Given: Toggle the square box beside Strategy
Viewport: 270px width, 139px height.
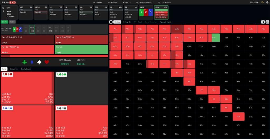Looking at the screenshot, I should tap(111, 22).
